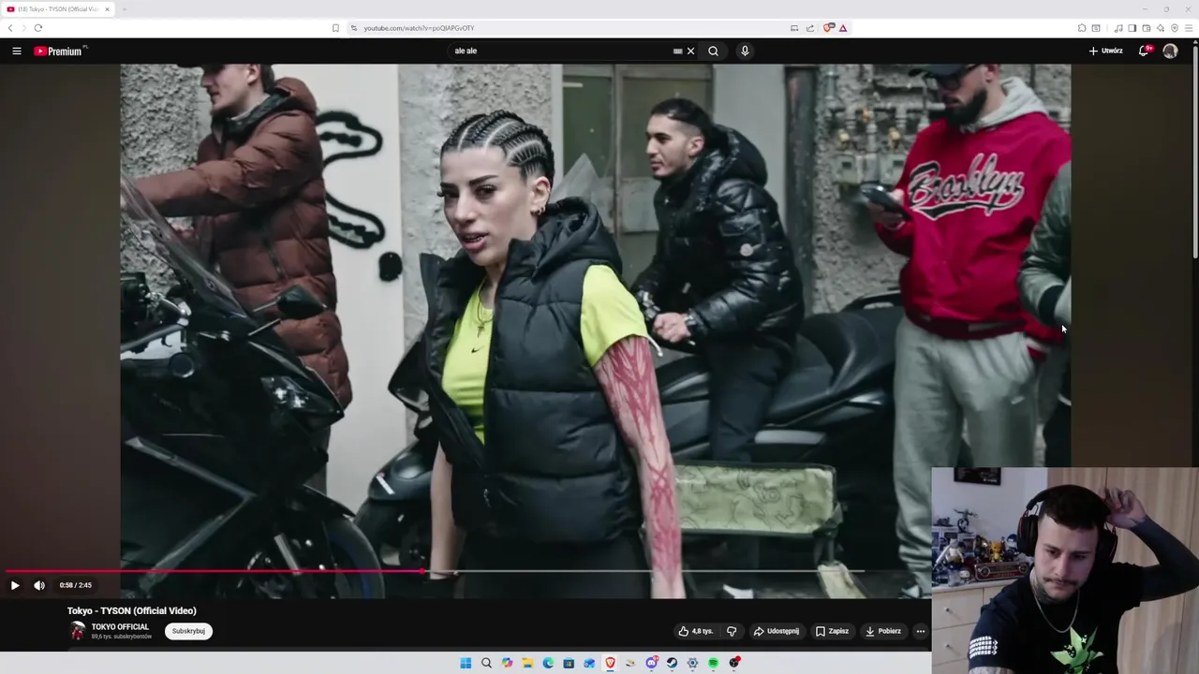Viewport: 1199px width, 674px height.
Task: Start voice search with microphone icon
Action: tap(745, 51)
